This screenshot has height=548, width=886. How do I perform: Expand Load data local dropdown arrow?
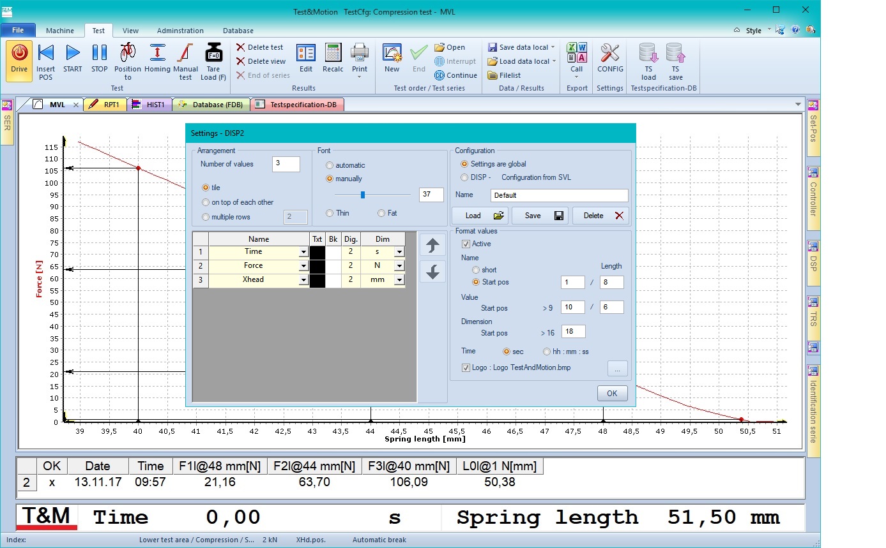[554, 61]
